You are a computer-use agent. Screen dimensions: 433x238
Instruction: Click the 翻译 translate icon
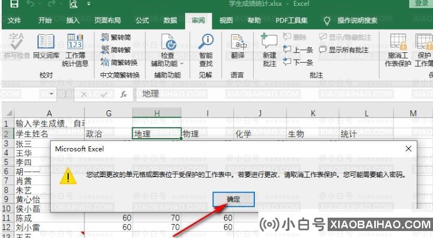click(x=238, y=46)
